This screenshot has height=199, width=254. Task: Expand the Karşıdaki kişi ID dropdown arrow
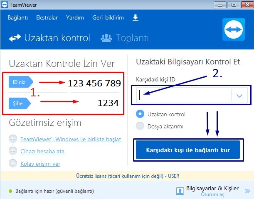click(239, 96)
